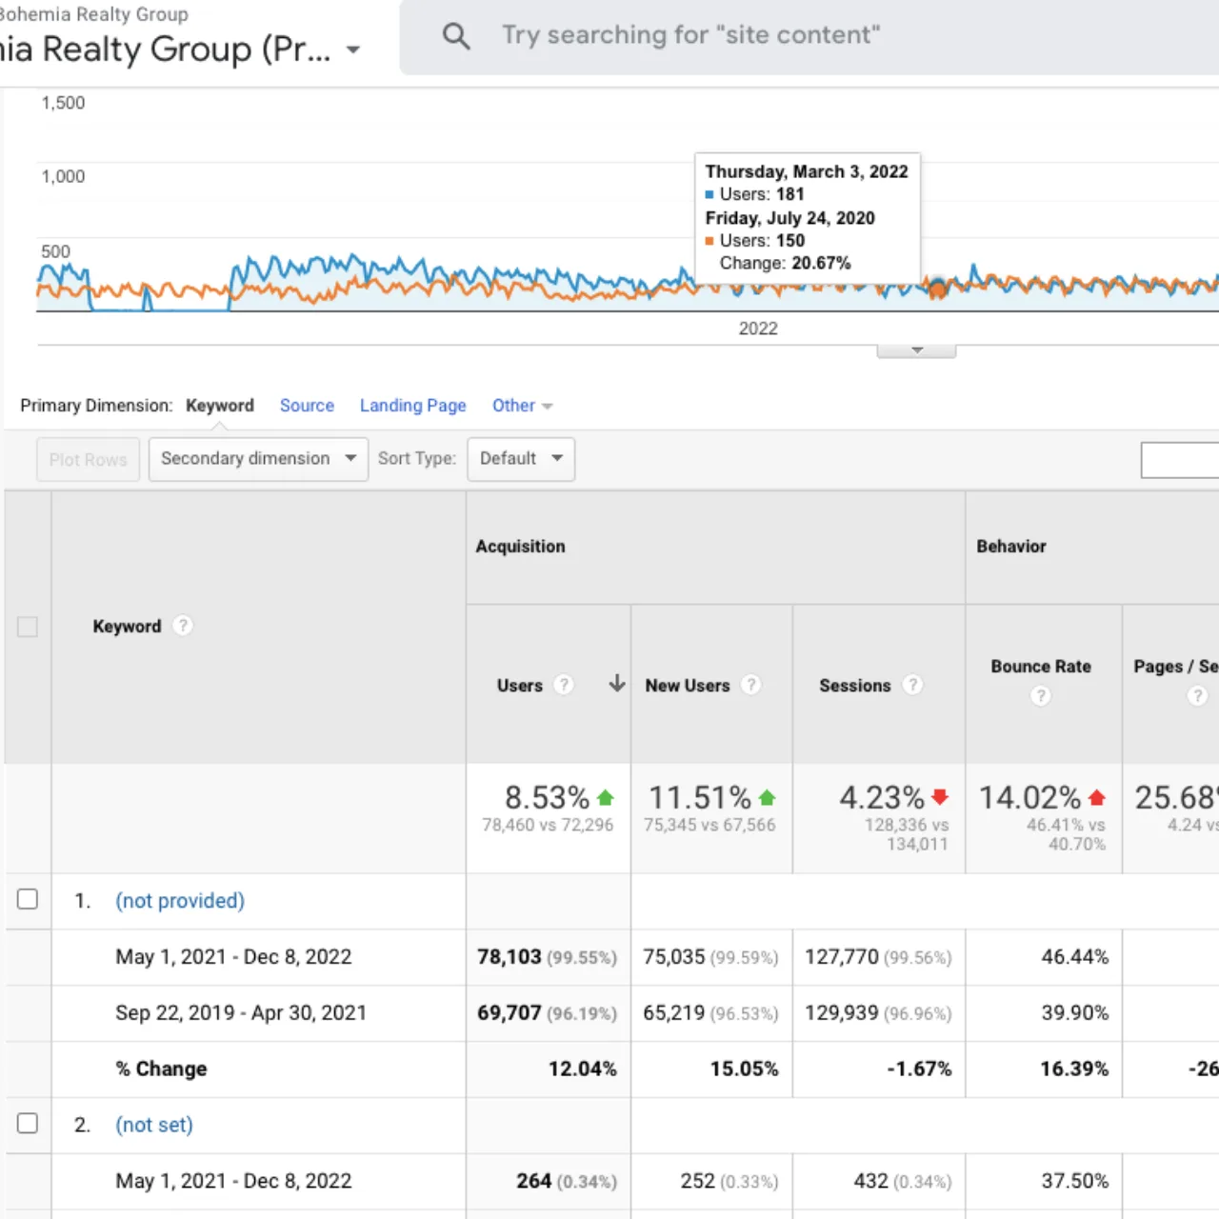The image size is (1219, 1219).
Task: Check the (not set) row checkbox
Action: (28, 1123)
